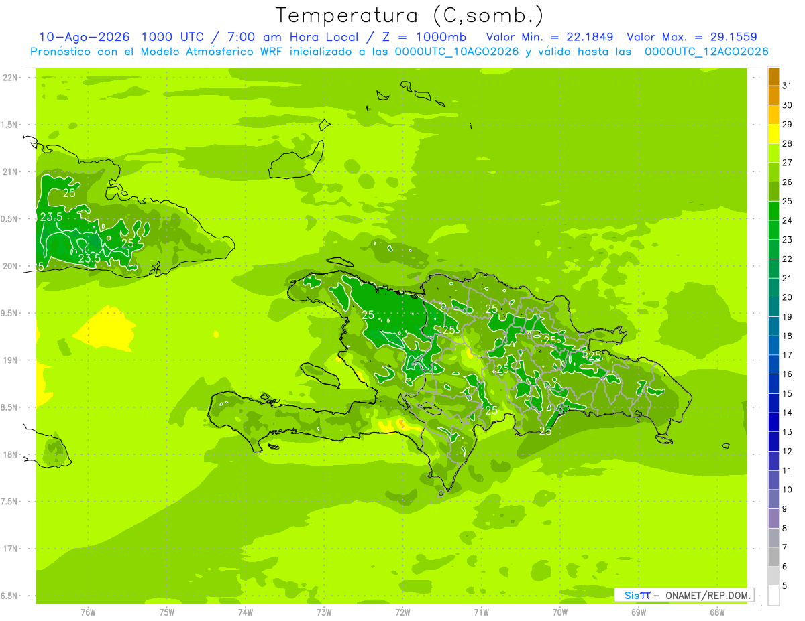Click the "73W" longitude axis label

pyautogui.click(x=324, y=612)
